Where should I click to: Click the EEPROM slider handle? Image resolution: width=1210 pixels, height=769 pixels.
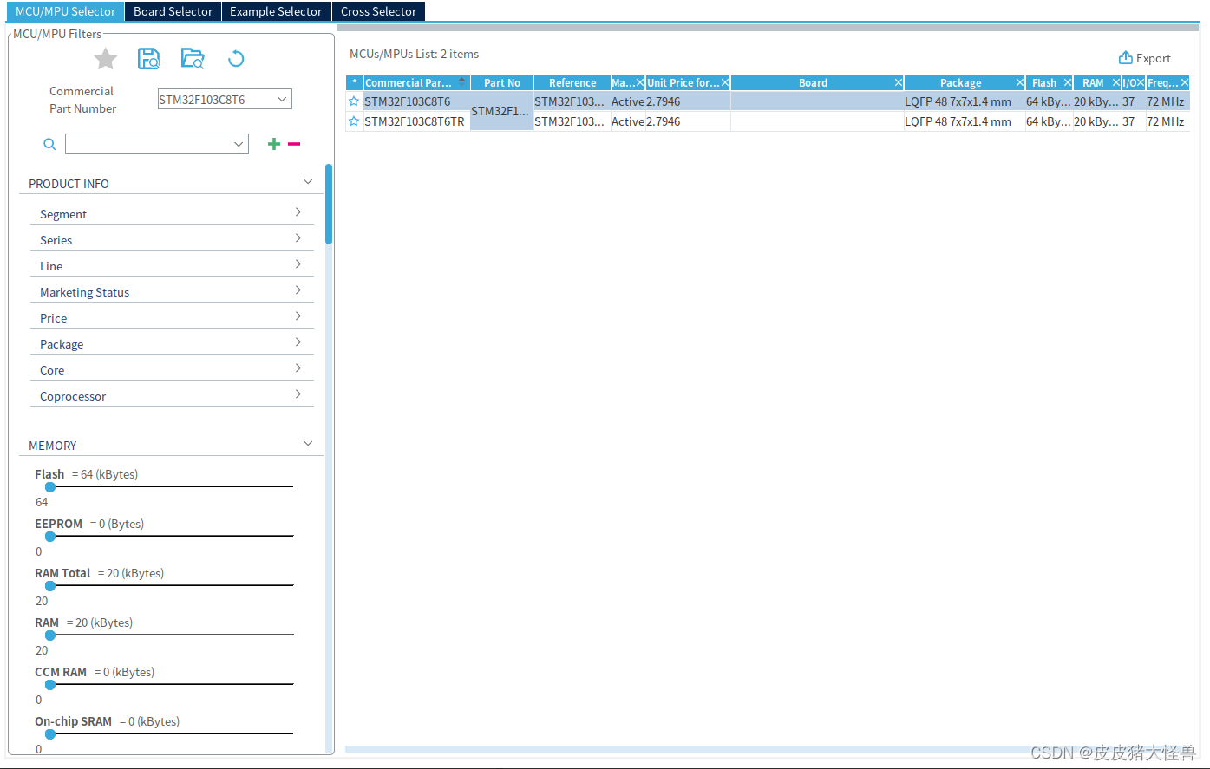click(50, 537)
